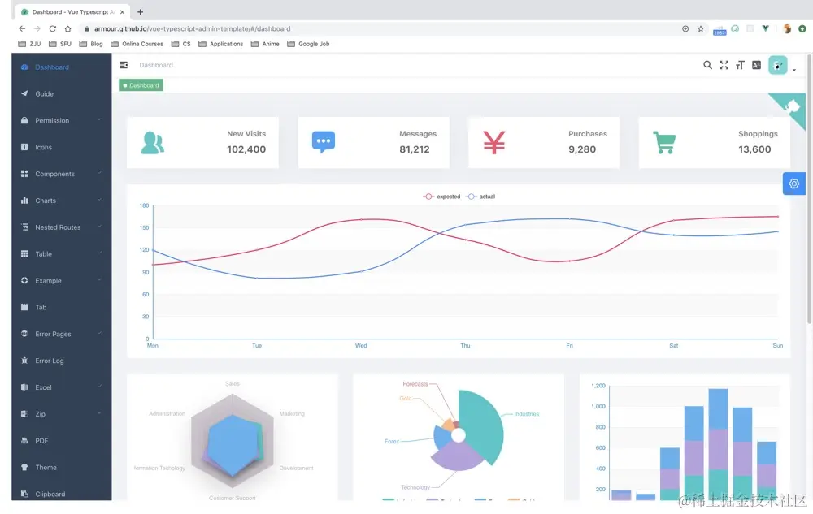
Task: Click the Messages chat bubble icon
Action: click(324, 141)
